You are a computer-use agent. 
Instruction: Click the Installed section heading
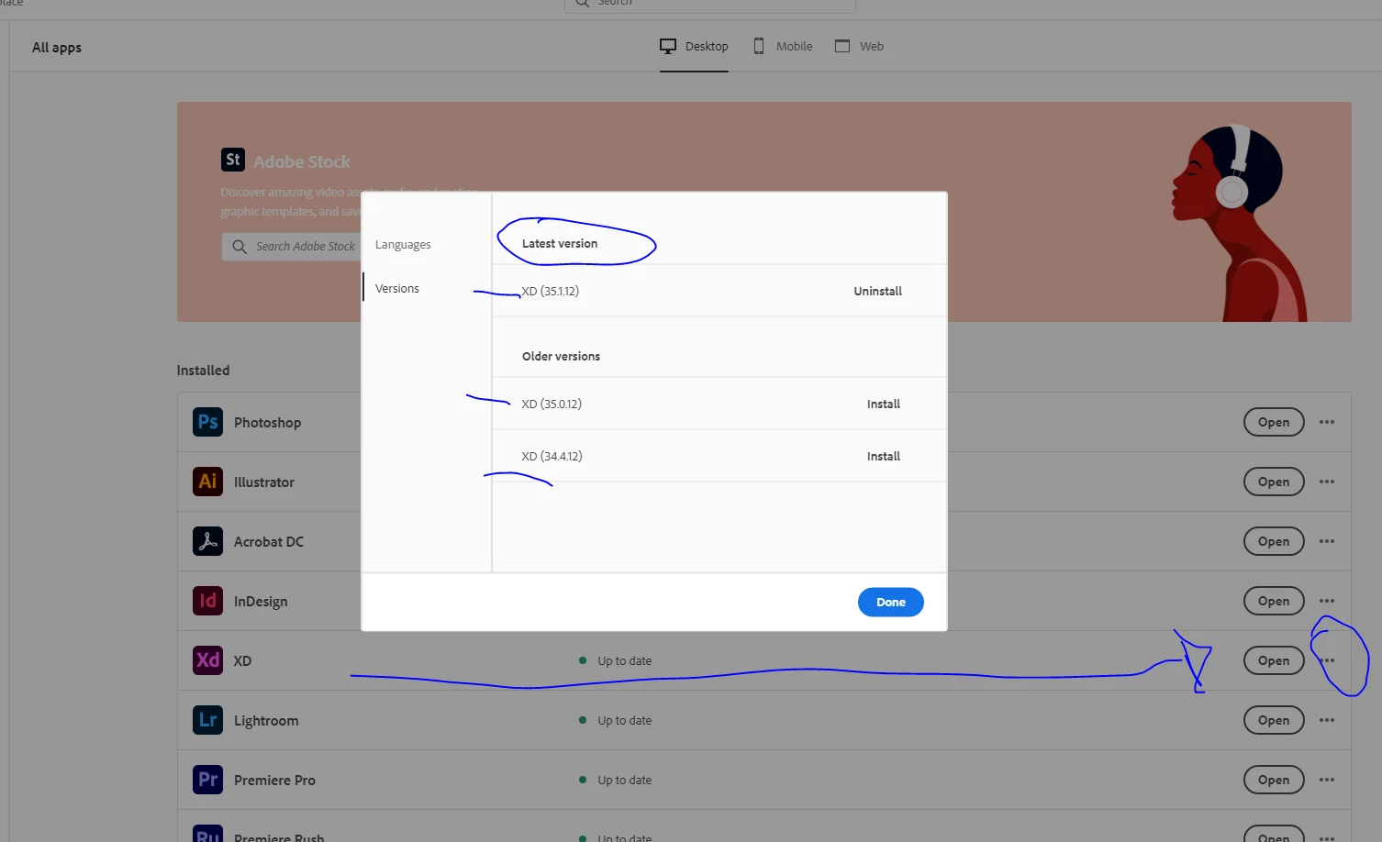coord(203,371)
